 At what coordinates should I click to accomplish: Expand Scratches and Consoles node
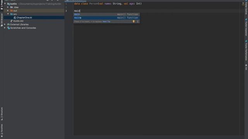(5, 28)
